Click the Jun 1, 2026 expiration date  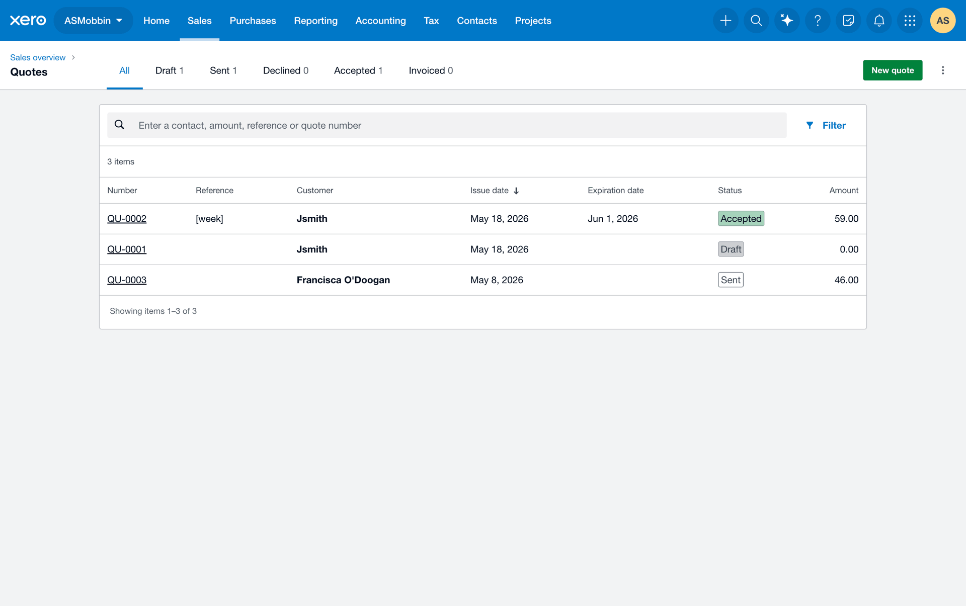tap(613, 219)
